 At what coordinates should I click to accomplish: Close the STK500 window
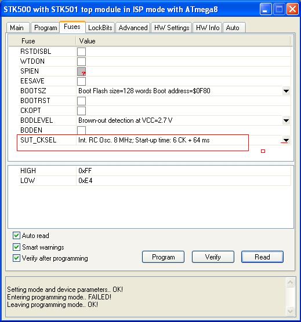tap(292, 9)
